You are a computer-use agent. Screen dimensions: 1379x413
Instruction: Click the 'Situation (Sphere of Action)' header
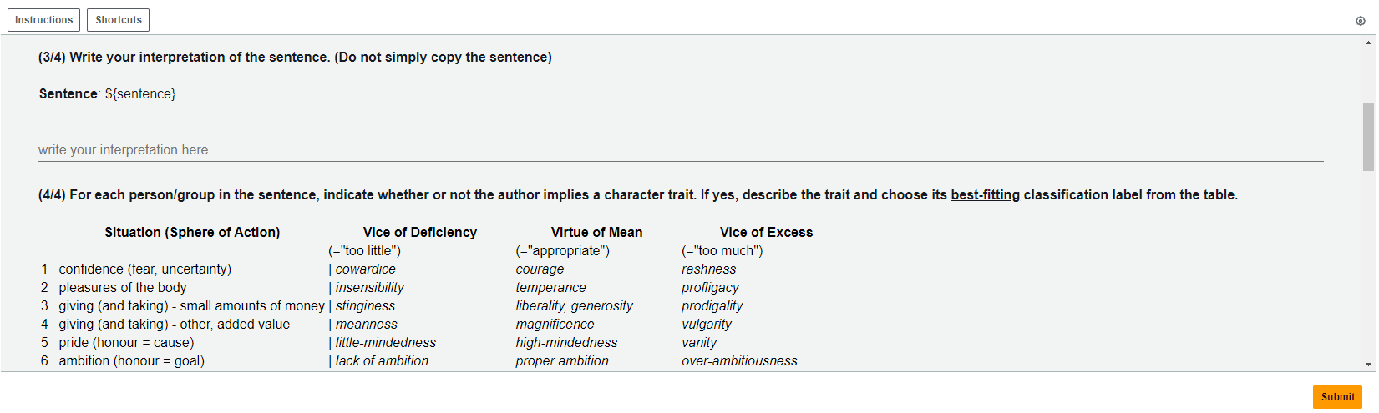192,232
